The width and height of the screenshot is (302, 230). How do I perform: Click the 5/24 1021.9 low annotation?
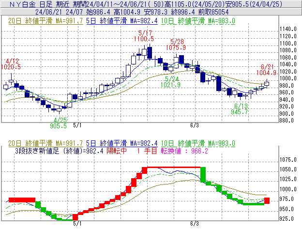click(171, 82)
